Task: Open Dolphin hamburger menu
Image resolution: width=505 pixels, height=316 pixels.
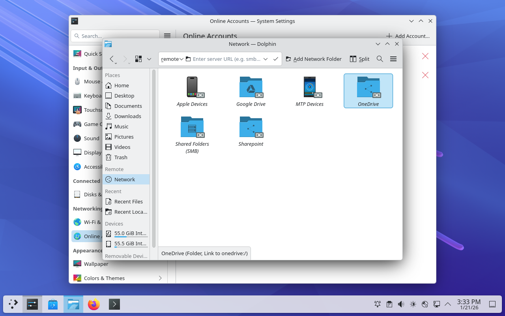Action: click(x=393, y=59)
